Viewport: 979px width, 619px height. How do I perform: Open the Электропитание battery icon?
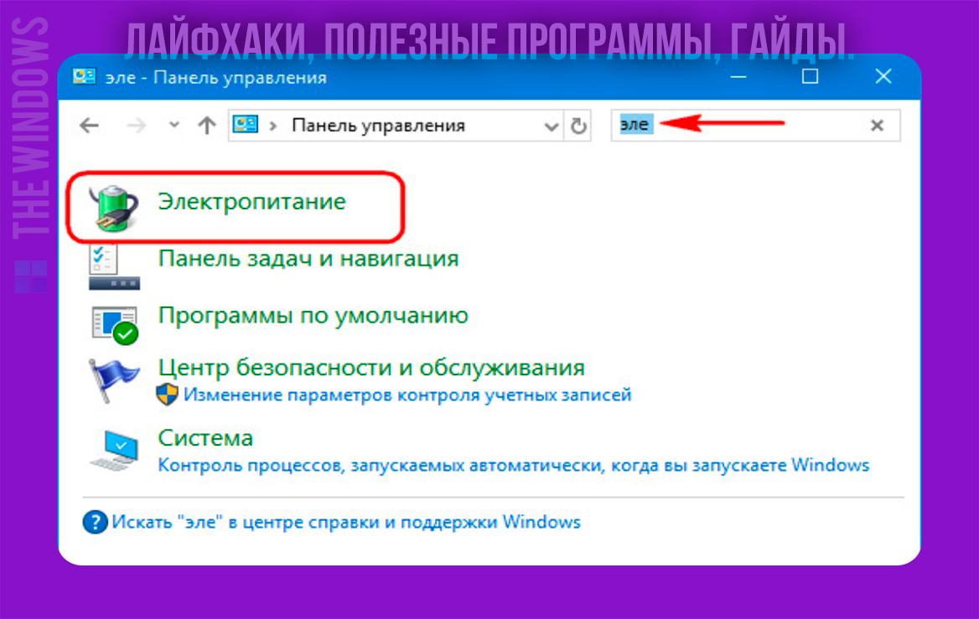coord(114,209)
